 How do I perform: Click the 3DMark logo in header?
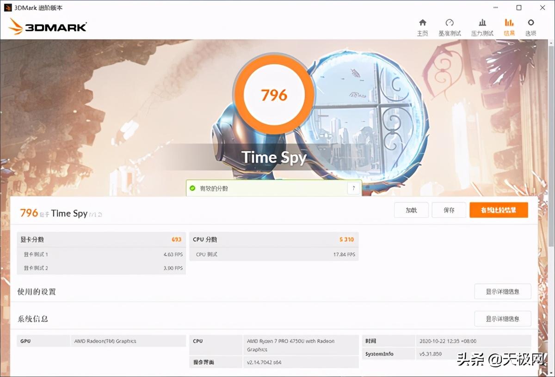tap(48, 26)
